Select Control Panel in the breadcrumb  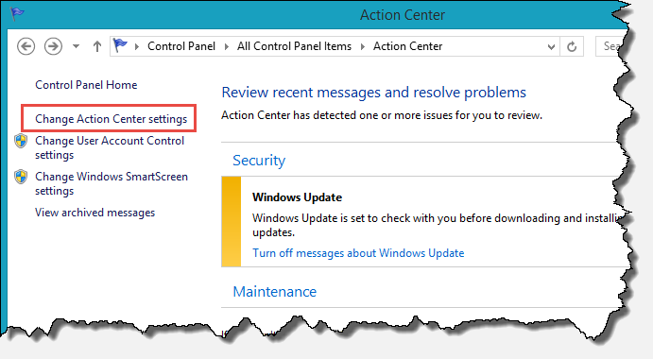click(x=181, y=46)
